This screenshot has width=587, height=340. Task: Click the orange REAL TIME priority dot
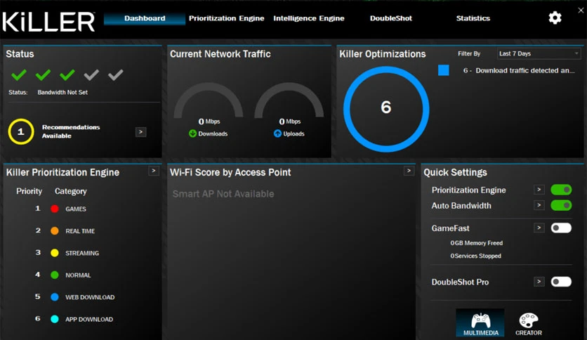(x=55, y=231)
